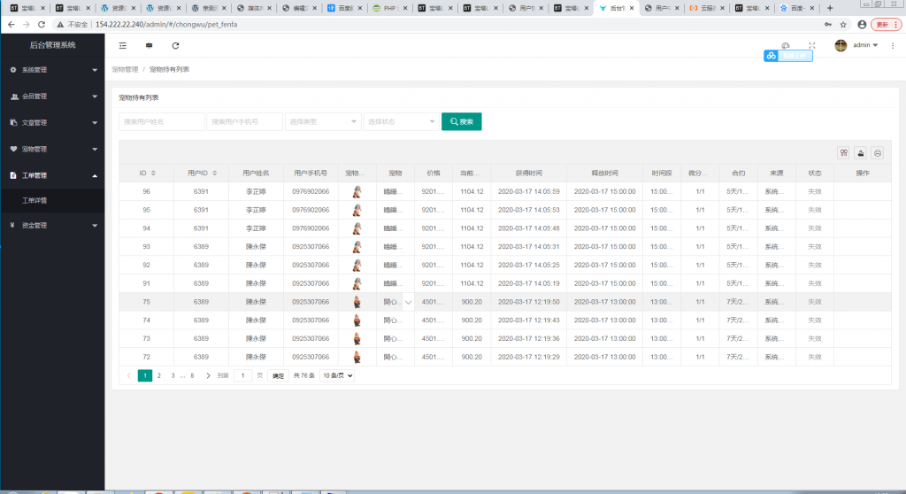Screen dimensions: 906x494
Task: Click the fullscreen icon near admin avatar
Action: point(812,45)
